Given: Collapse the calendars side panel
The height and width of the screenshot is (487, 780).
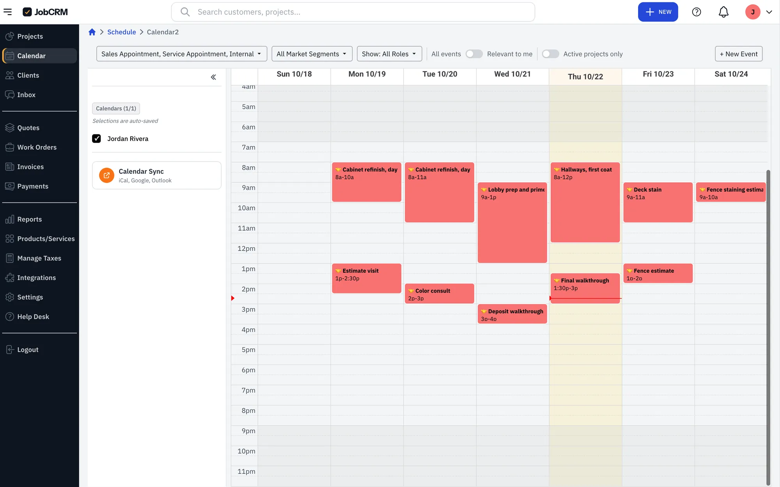Looking at the screenshot, I should click(x=213, y=77).
